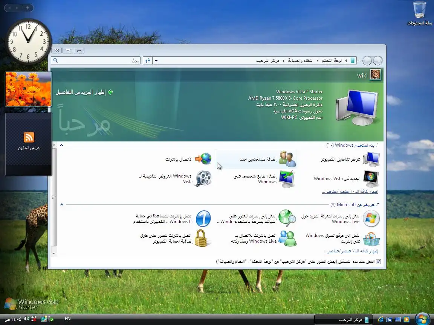Click the Show Desktop Quick Launch icon
434x325 pixels.
coord(398,319)
